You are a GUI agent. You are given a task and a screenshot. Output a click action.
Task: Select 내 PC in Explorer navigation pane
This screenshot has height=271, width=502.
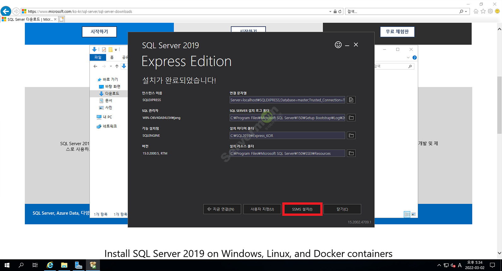pyautogui.click(x=104, y=117)
